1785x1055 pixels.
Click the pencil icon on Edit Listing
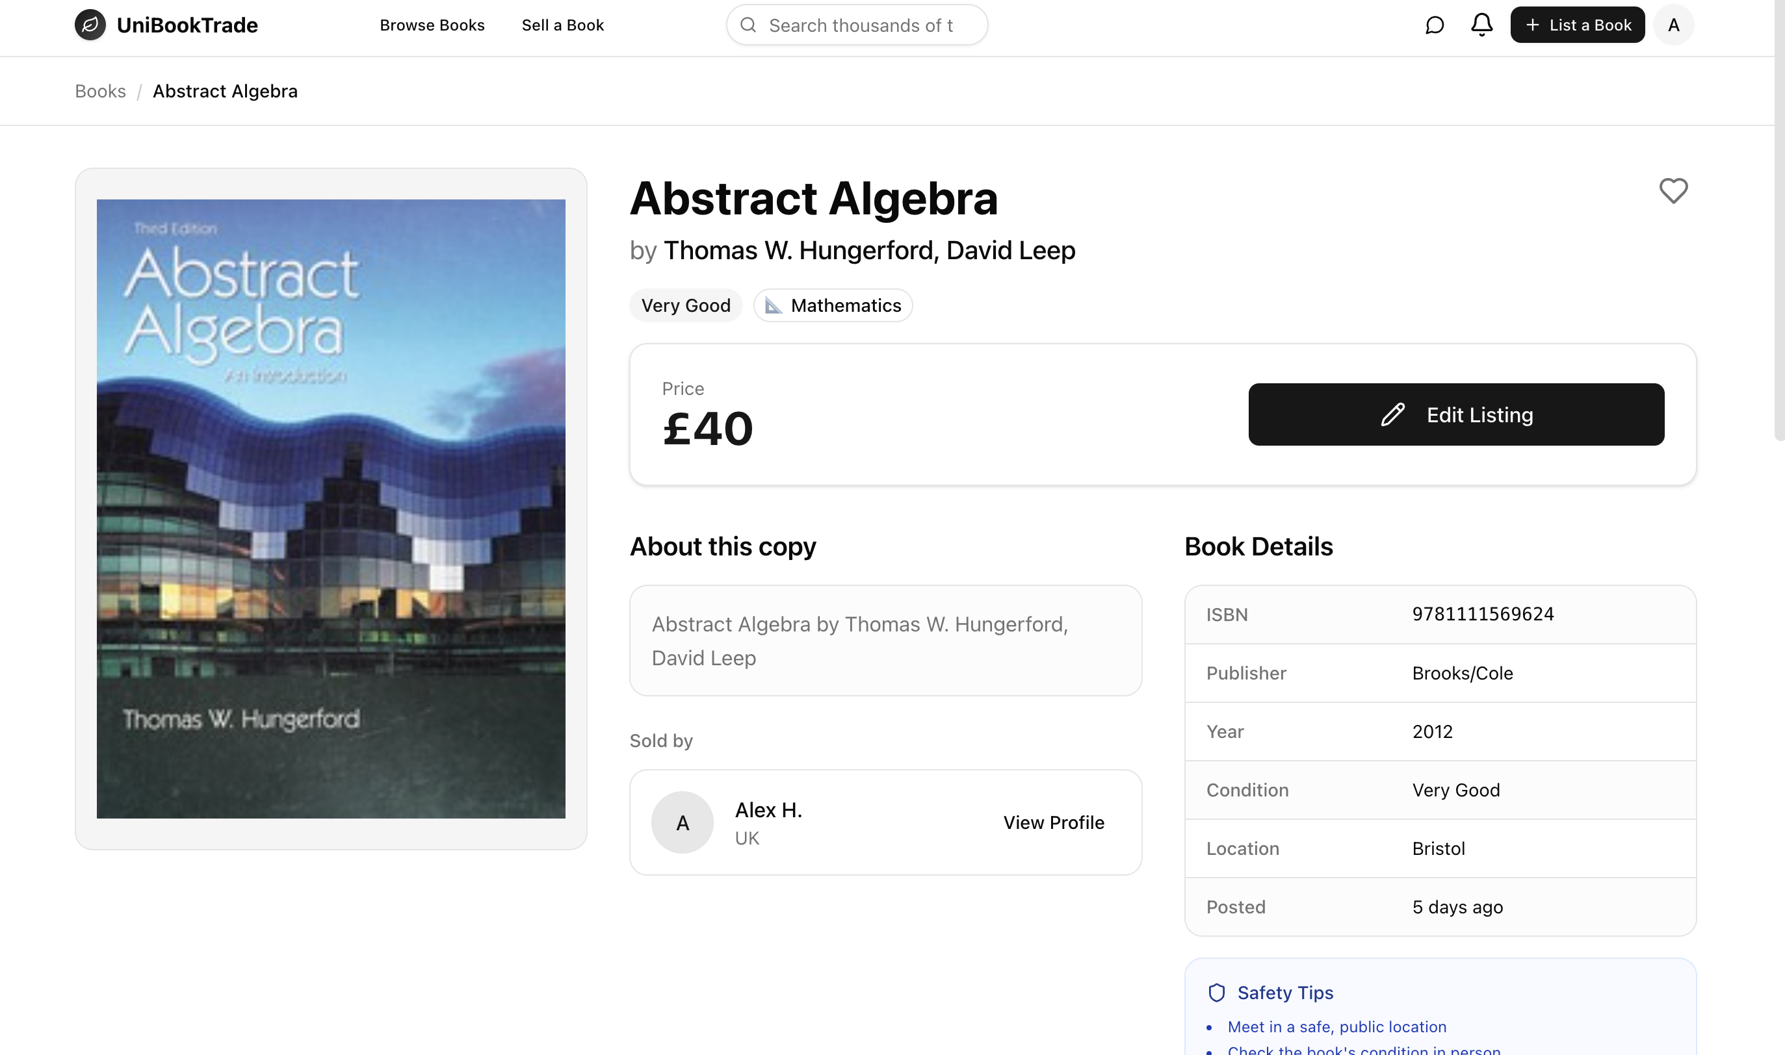pyautogui.click(x=1392, y=414)
